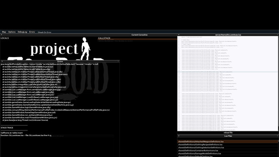The height and width of the screenshot is (157, 279).
Task: Select ClothingRecipesDefinitions.lua in Lua Files
Action: tap(228, 144)
